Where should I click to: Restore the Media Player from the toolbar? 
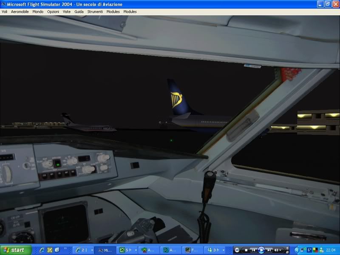287,252
